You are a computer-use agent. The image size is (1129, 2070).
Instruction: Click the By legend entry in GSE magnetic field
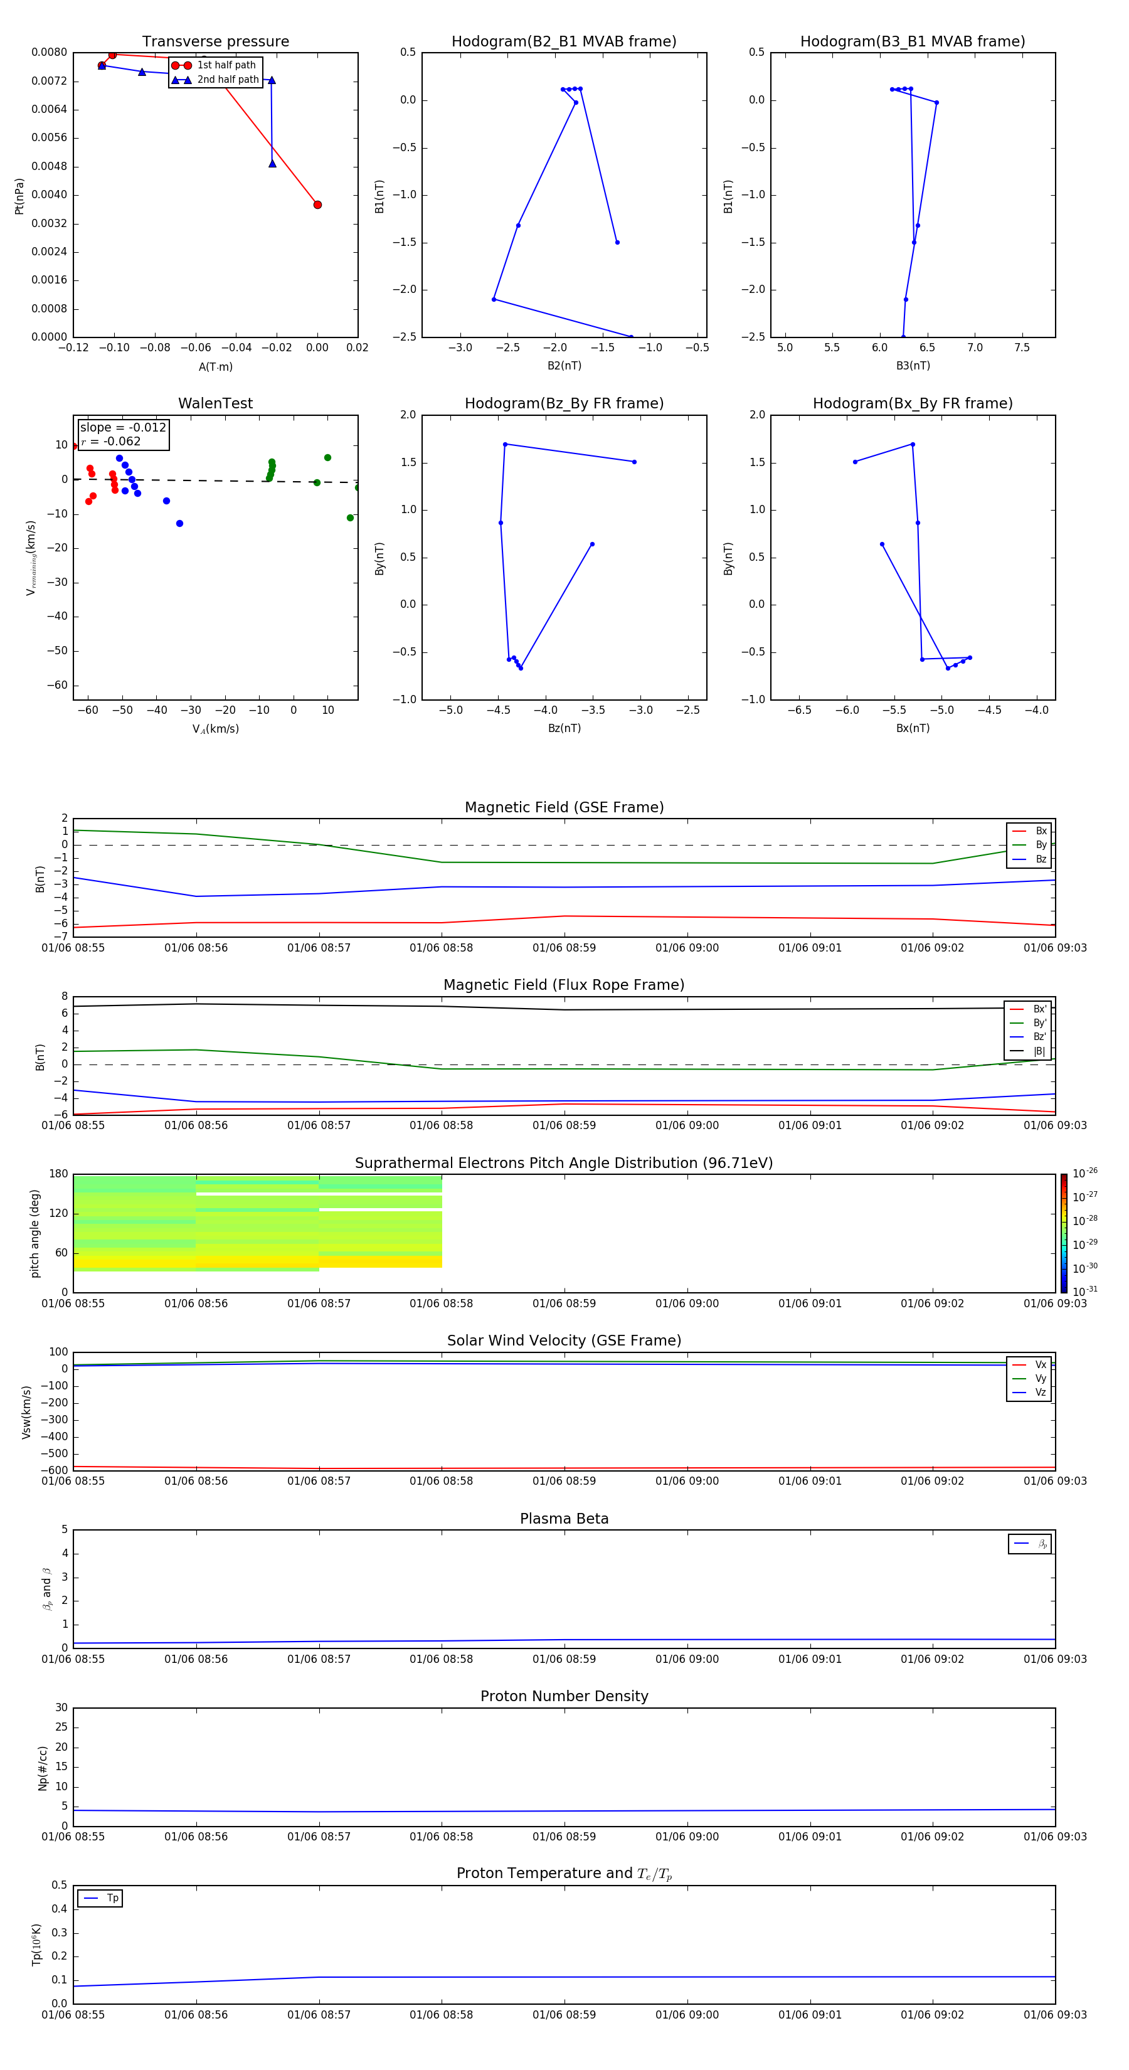pos(1029,844)
